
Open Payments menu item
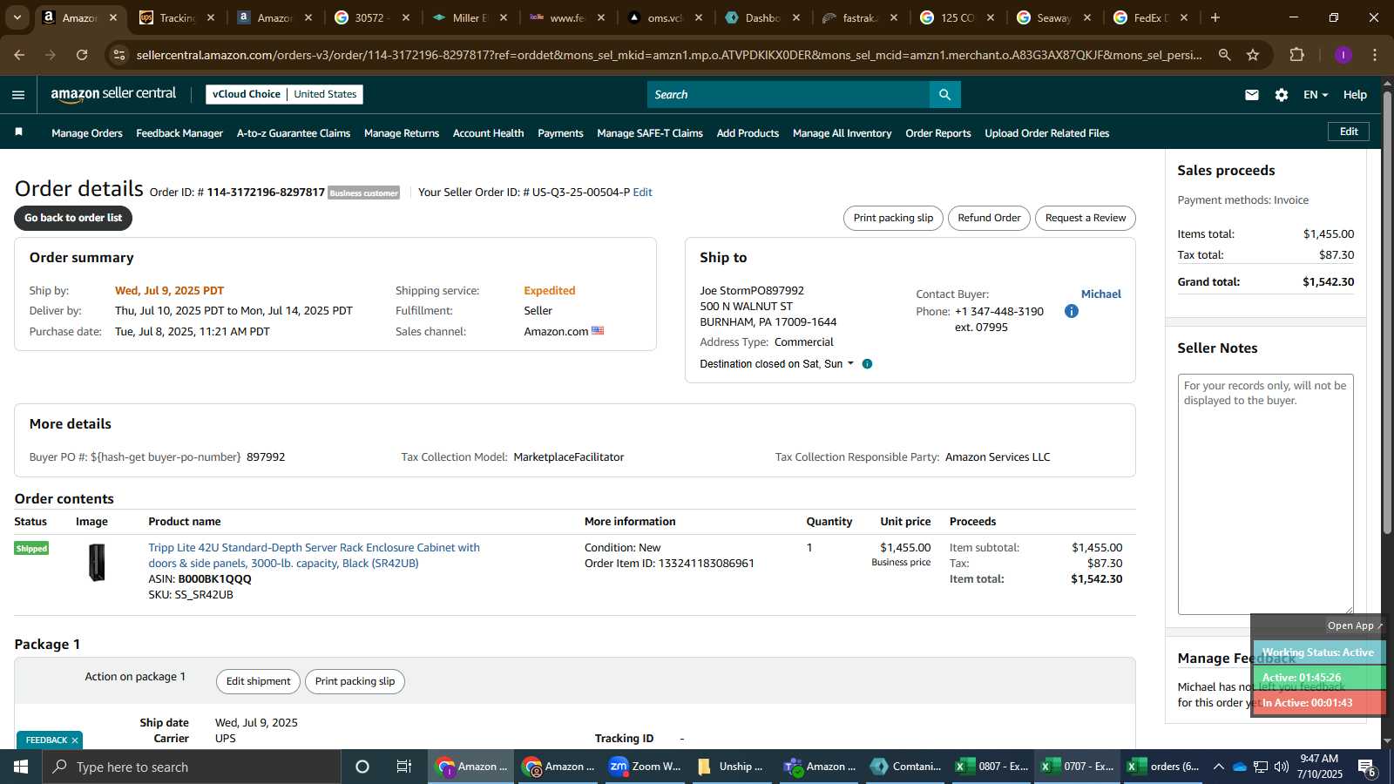point(560,133)
